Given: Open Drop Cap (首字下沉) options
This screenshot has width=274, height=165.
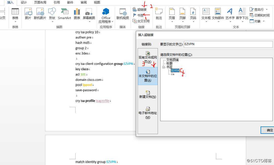Looking at the screenshot, I should 242,15.
